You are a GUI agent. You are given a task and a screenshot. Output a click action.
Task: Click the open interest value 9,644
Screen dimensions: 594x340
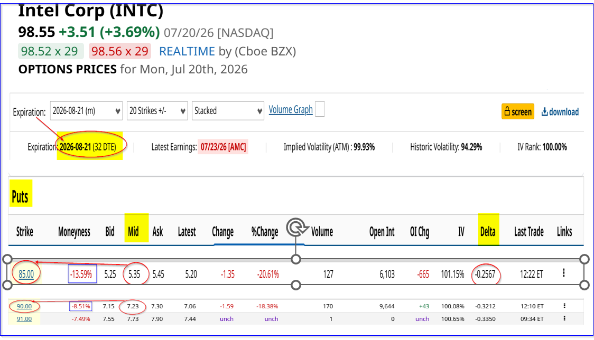pos(387,306)
